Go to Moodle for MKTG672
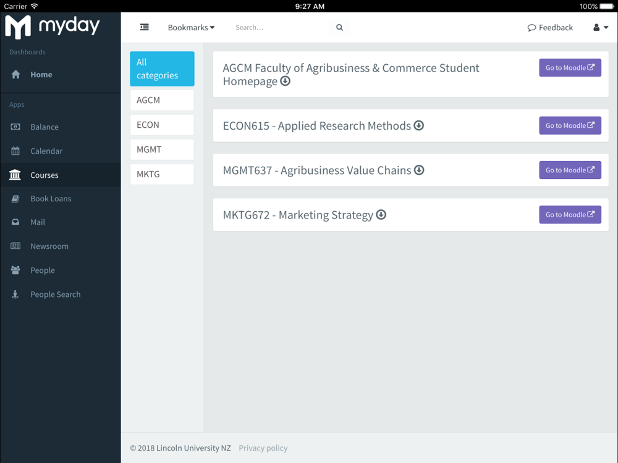Image resolution: width=618 pixels, height=463 pixels. (570, 215)
